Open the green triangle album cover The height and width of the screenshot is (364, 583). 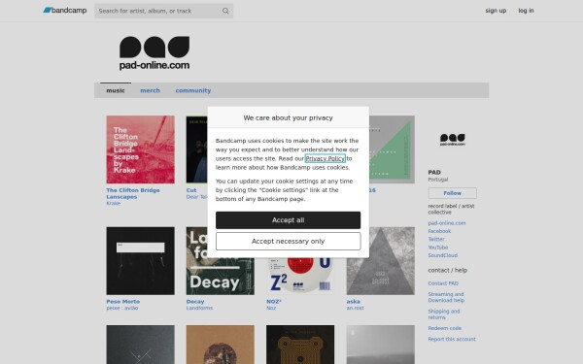click(x=392, y=149)
